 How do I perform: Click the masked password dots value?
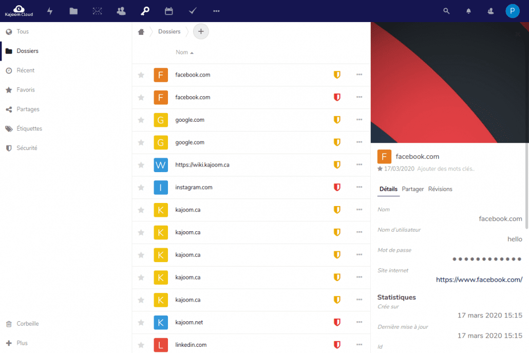(487, 259)
